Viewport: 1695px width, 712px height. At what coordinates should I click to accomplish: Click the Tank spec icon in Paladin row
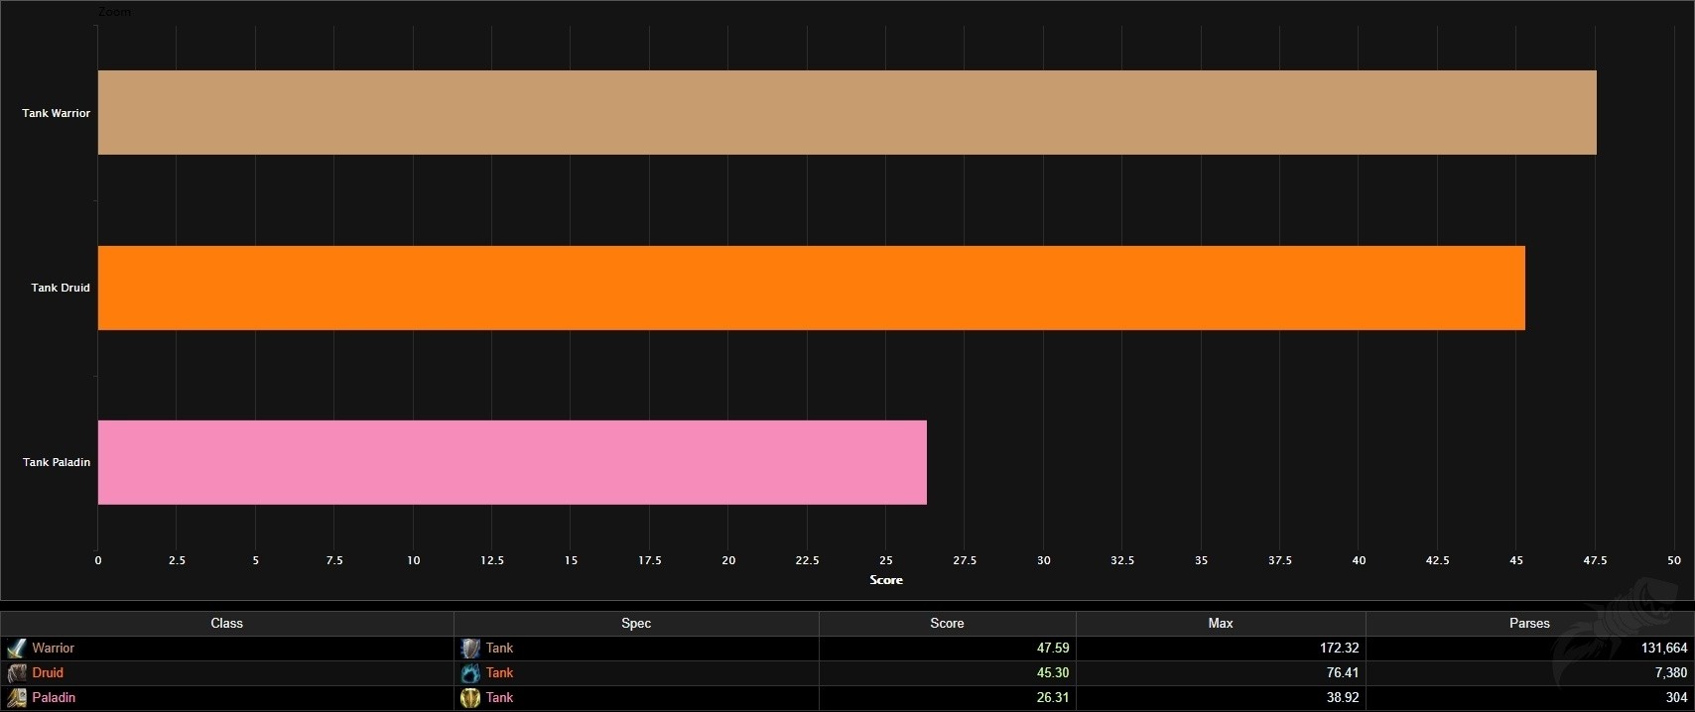coord(470,698)
